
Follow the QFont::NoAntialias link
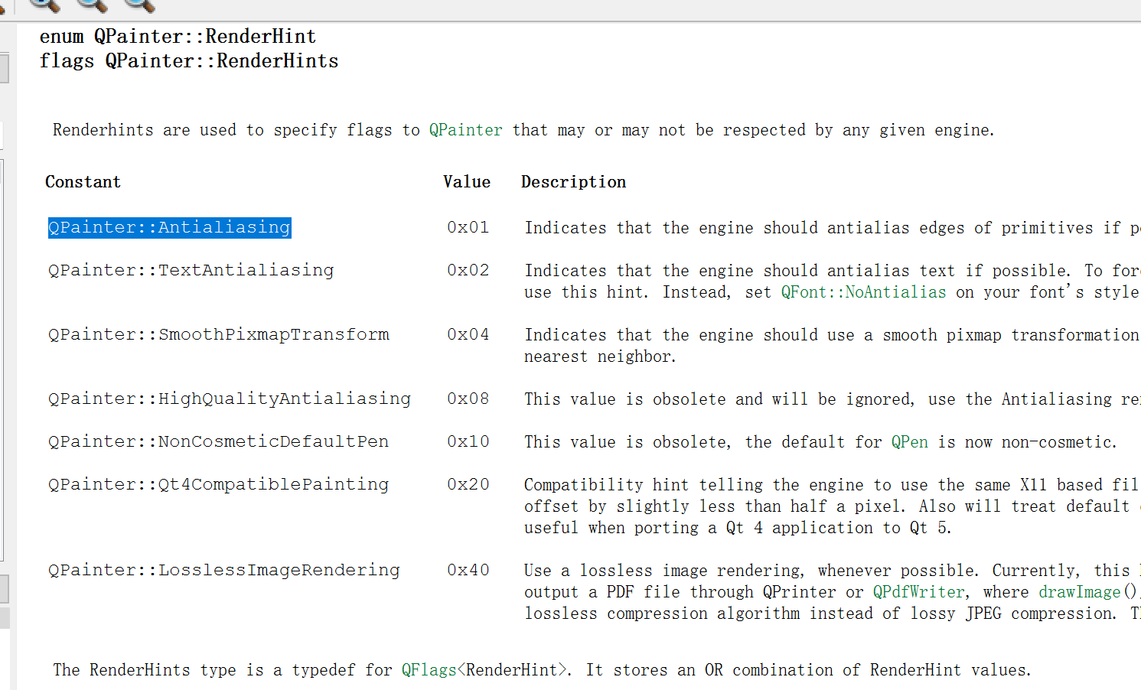point(863,292)
